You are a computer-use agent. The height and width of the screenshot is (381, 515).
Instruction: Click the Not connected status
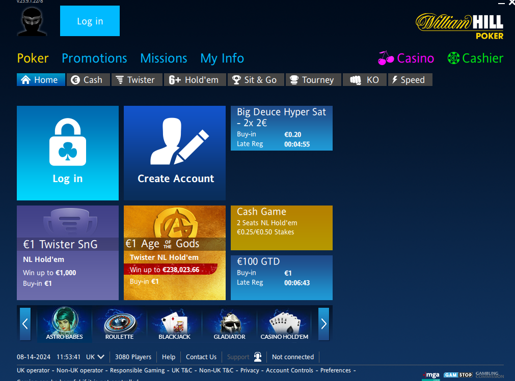pyautogui.click(x=292, y=357)
